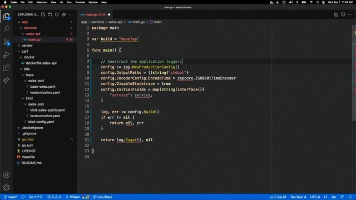Collapse the kind folder
The height and width of the screenshot is (200, 356).
pyautogui.click(x=45, y=98)
